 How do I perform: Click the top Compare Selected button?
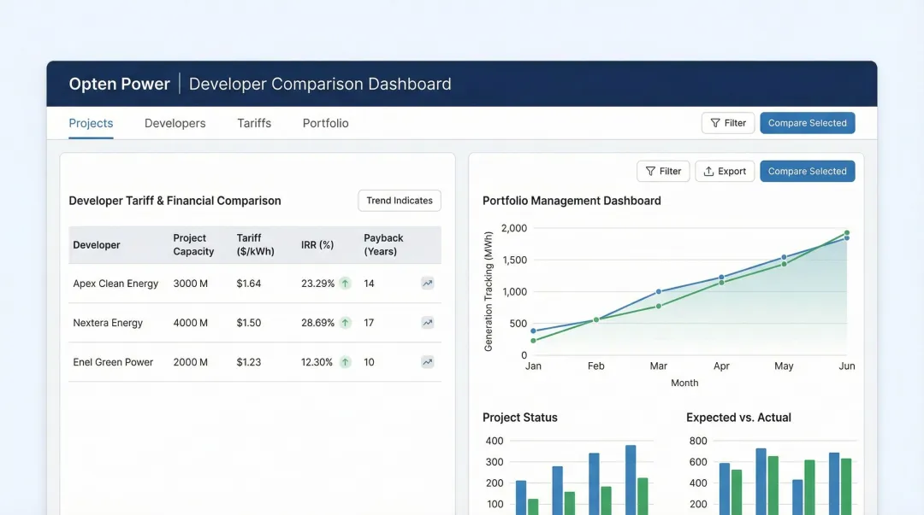click(x=807, y=122)
